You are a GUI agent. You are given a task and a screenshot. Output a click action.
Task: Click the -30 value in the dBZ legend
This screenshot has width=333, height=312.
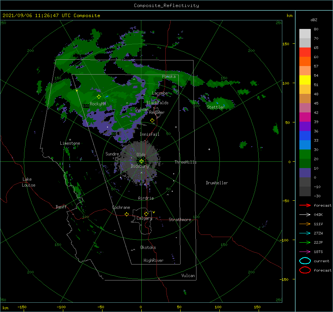tap(317, 196)
